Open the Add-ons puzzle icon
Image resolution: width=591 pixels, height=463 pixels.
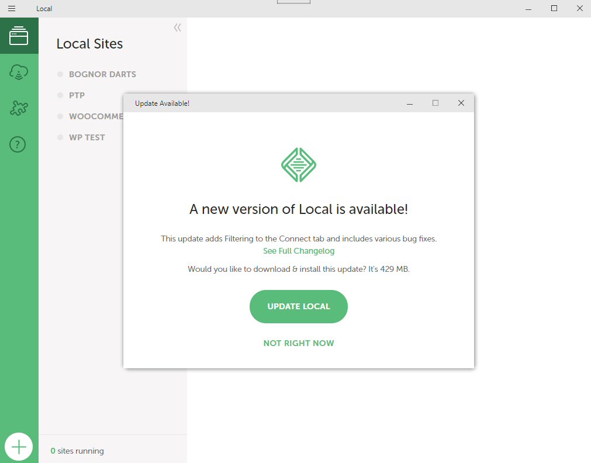19,108
